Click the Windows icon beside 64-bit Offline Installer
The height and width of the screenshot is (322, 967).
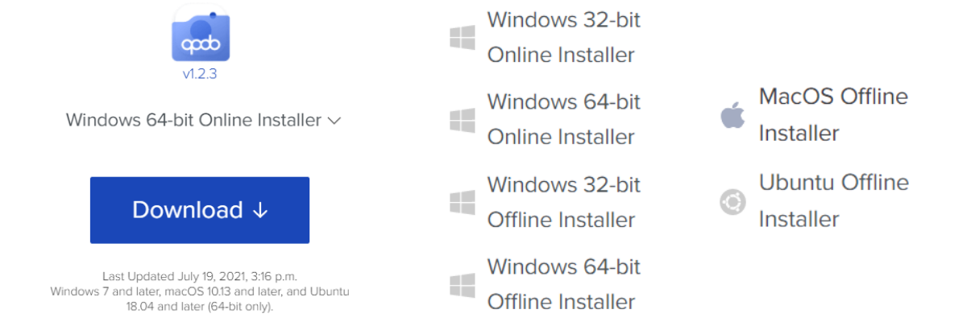pos(462,284)
